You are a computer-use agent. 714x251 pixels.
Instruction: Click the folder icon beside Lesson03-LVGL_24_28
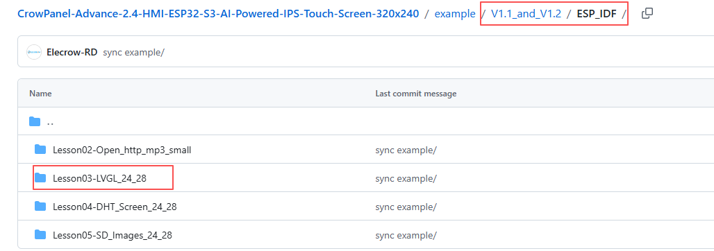[x=40, y=178]
